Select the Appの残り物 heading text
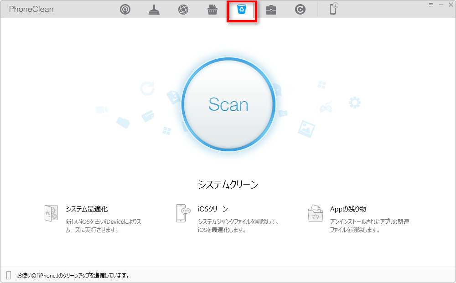This screenshot has width=456, height=283. [x=348, y=209]
